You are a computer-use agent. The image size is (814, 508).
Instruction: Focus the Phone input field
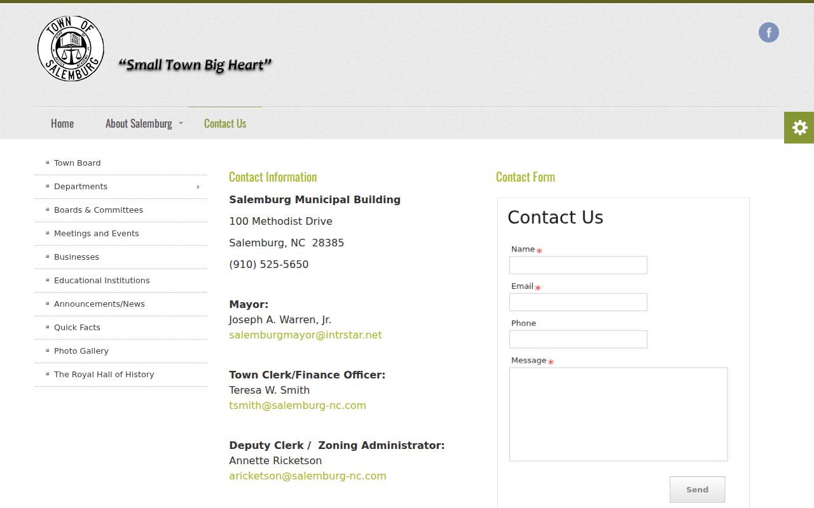pos(578,339)
